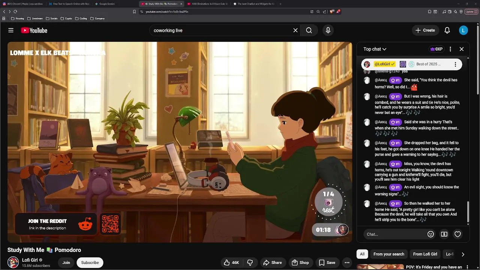Click the Update browser button

tap(472, 12)
